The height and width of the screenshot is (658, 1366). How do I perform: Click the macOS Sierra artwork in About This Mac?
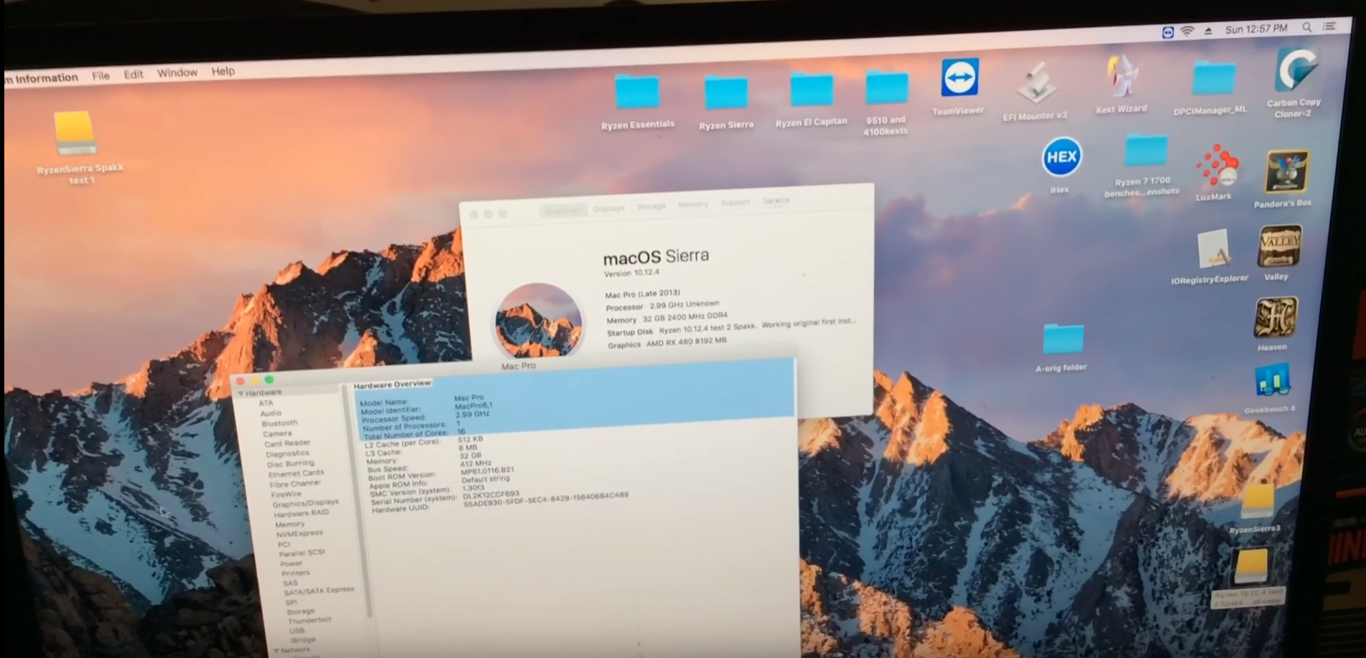coord(538,321)
